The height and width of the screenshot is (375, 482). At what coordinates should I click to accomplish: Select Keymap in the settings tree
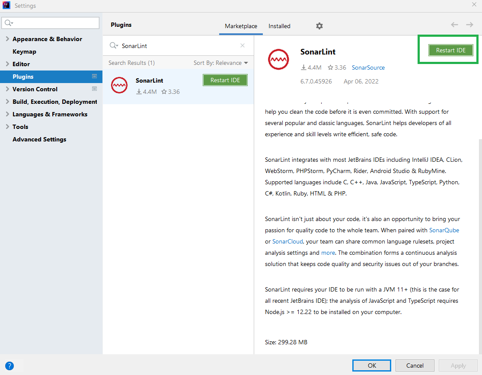[x=24, y=51]
